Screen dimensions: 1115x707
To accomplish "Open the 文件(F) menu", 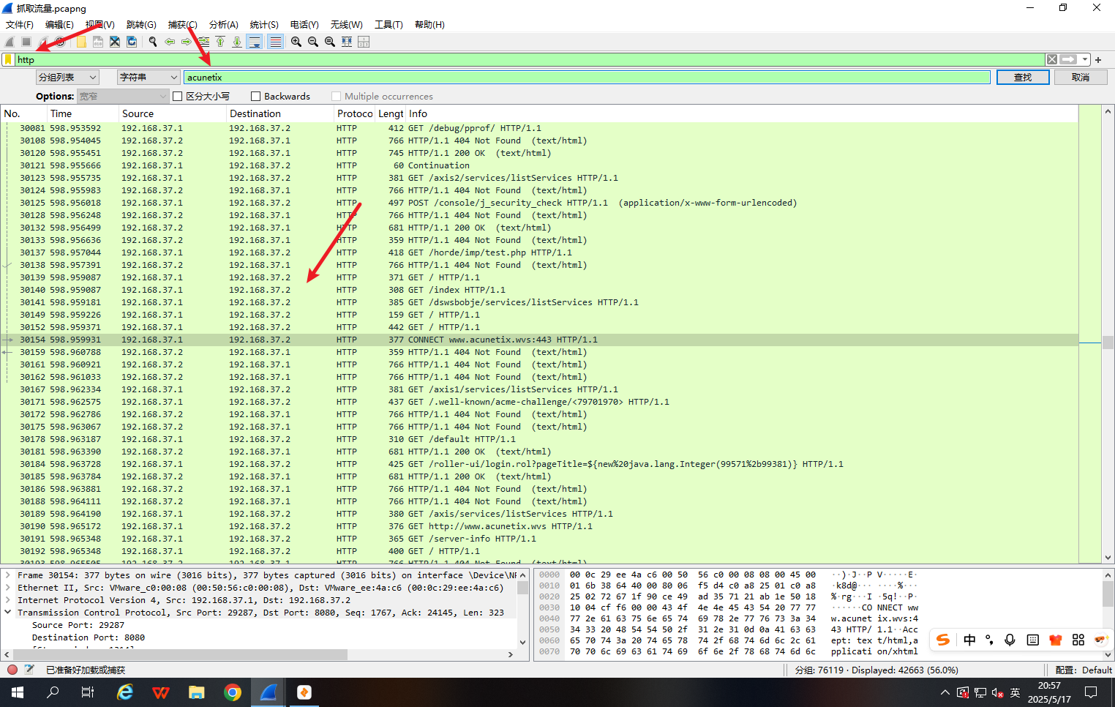I will (x=20, y=24).
